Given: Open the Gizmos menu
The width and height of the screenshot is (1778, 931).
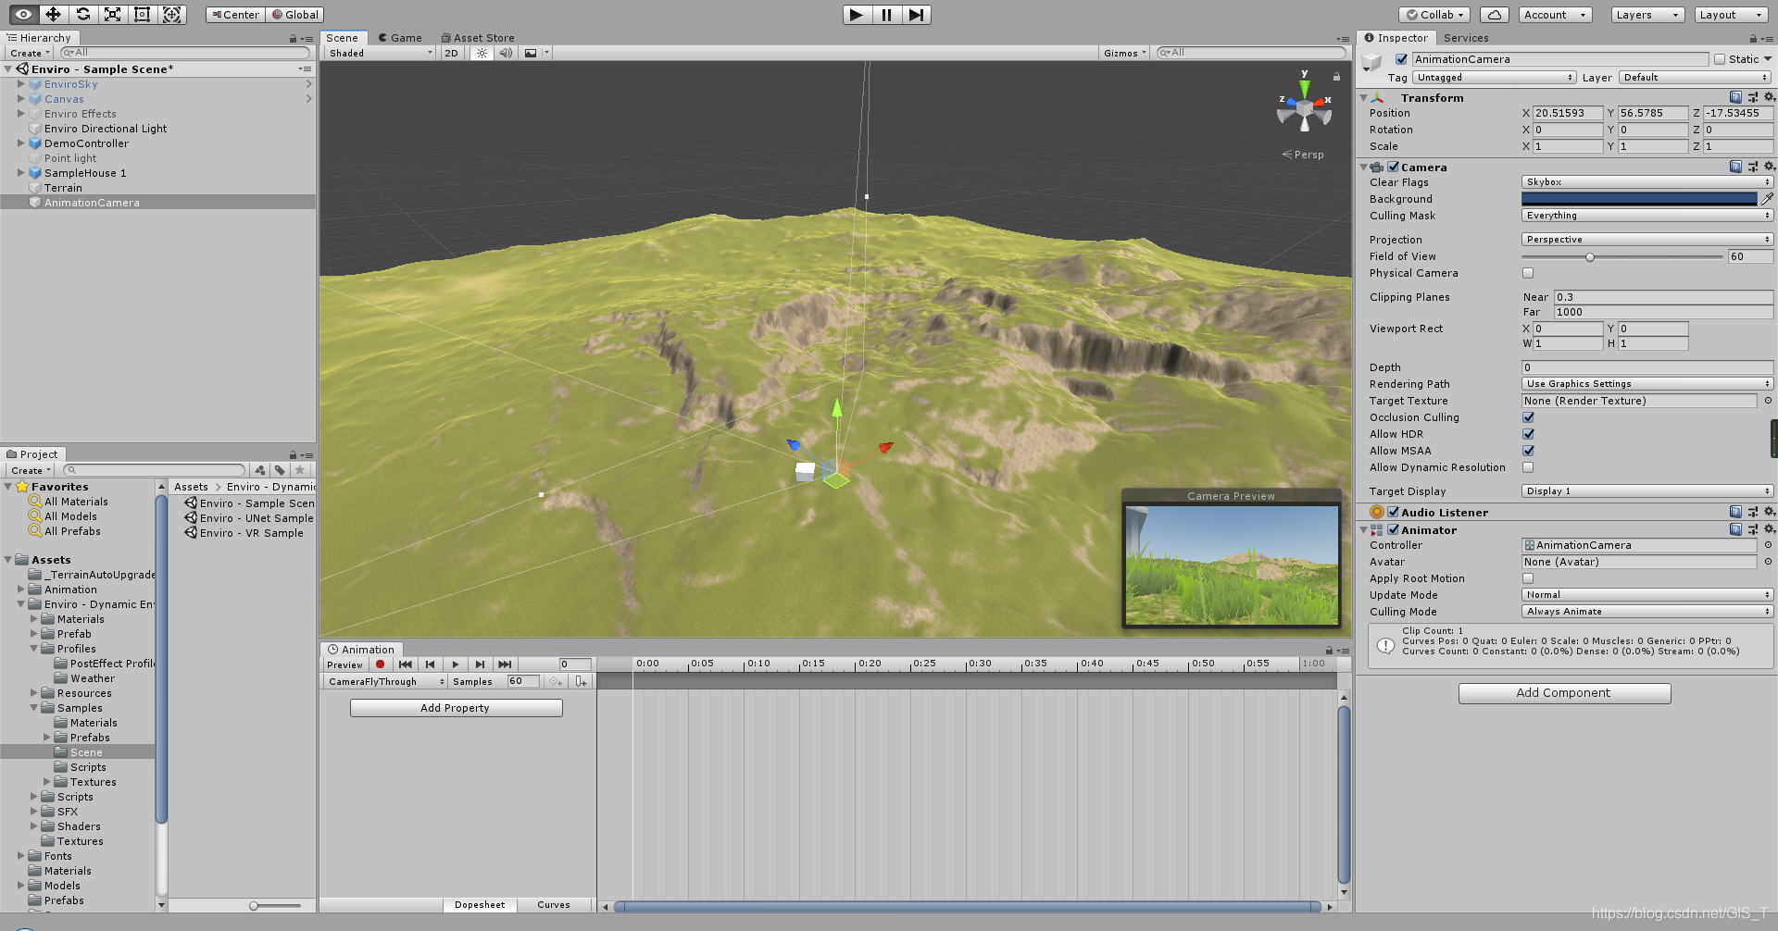Looking at the screenshot, I should [1125, 53].
